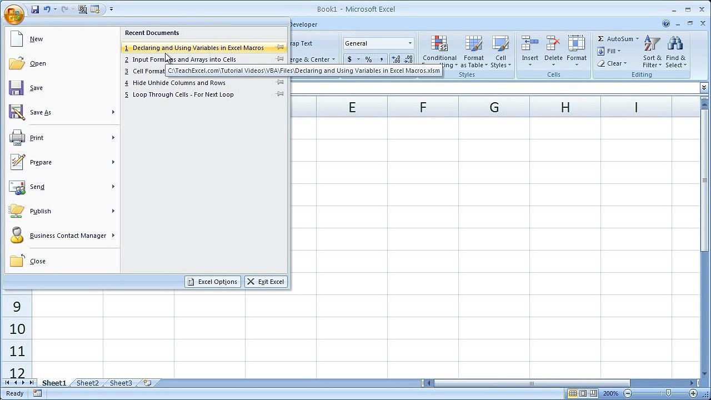Open recent document Hide Unhide Columns and Rows

point(179,83)
